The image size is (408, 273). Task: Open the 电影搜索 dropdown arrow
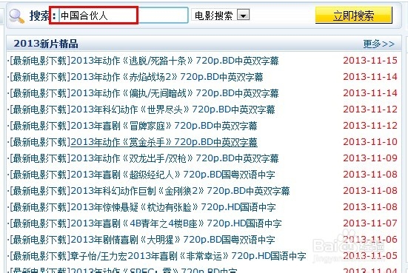tap(244, 15)
